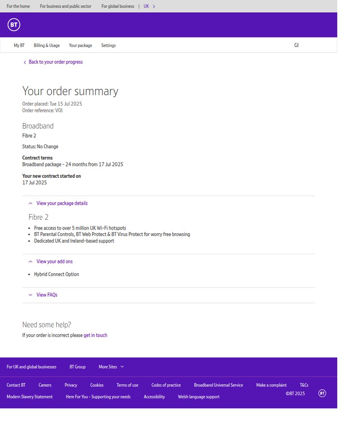Screen dimensions: 350x427
Task: Click the get in touch link
Action: coord(95,336)
